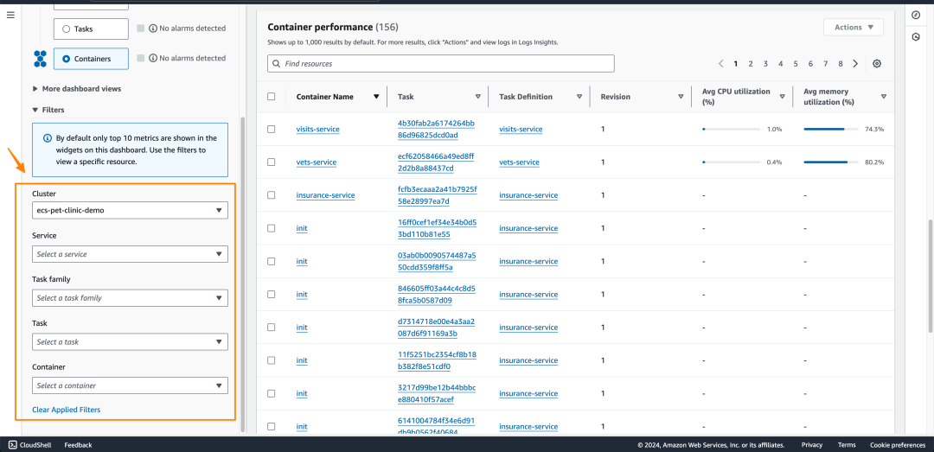Click info icon beside Containers alarm status
This screenshot has width=934, height=452.
(x=152, y=58)
